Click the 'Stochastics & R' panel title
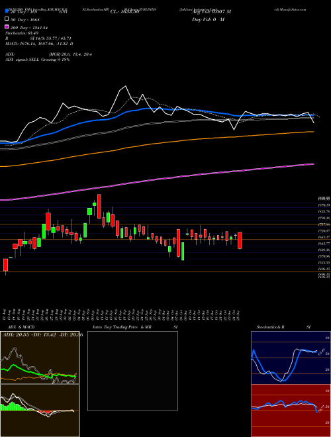 click(270, 327)
